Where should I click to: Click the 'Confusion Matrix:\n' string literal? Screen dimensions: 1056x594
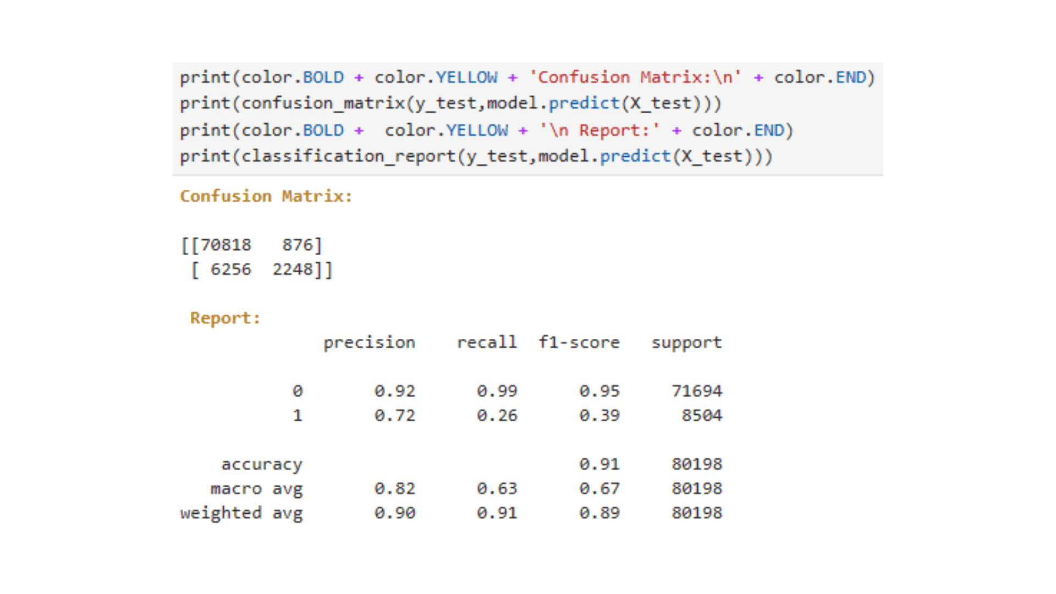pos(635,78)
